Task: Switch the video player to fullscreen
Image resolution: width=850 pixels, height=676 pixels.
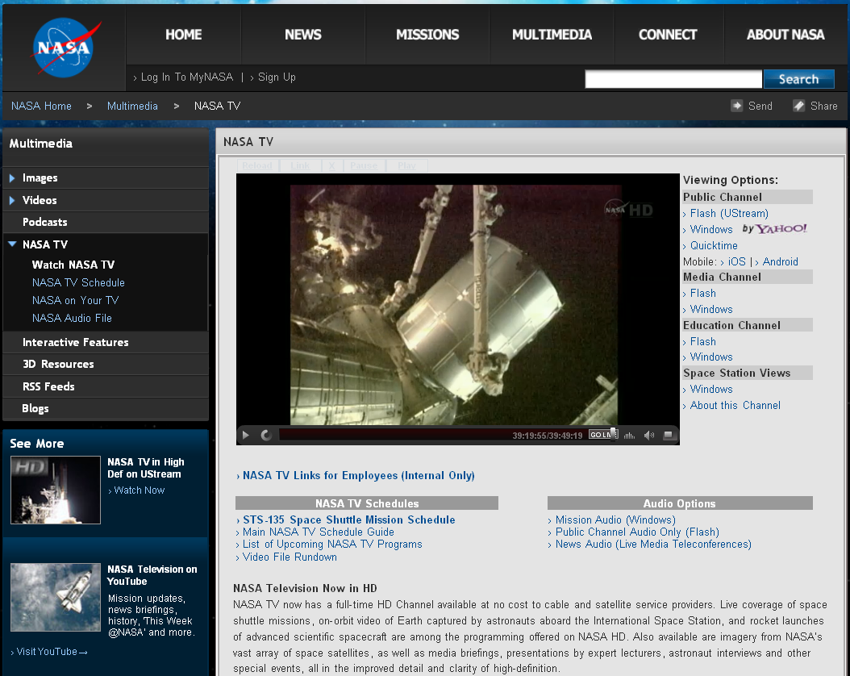Action: [668, 436]
